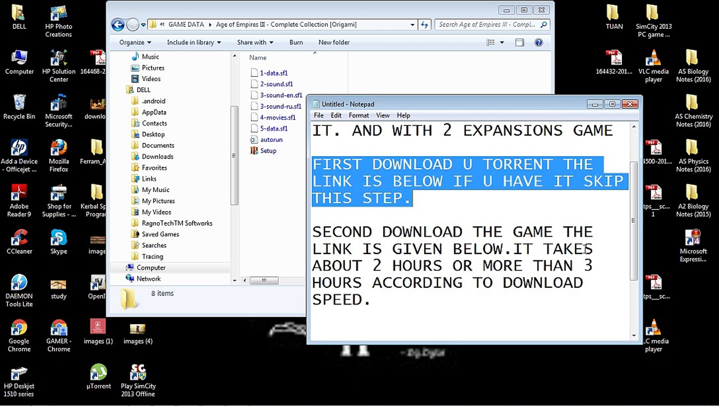719x406 pixels.
Task: Open the DELL desktop folder icon
Action: tap(19, 17)
